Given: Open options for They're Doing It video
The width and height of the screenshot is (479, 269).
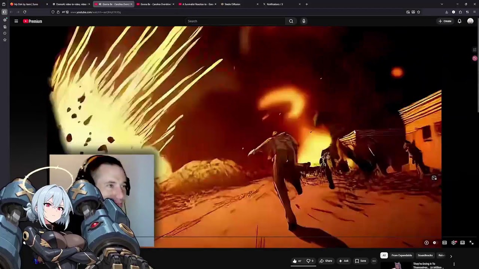Looking at the screenshot, I should (454, 264).
